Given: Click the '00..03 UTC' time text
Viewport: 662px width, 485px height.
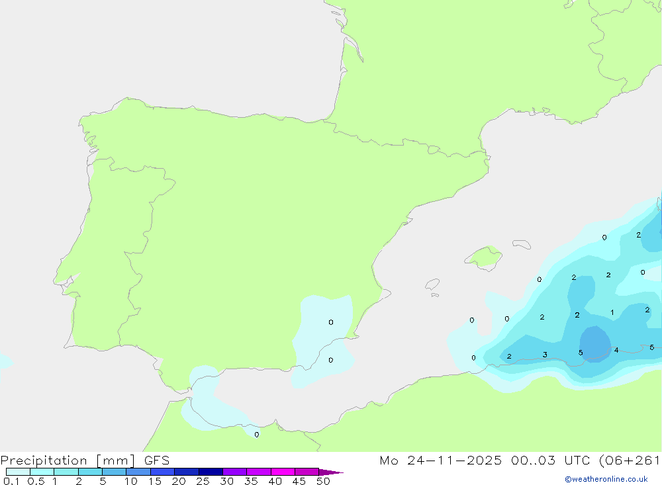Looking at the screenshot, I should pyautogui.click(x=549, y=461).
